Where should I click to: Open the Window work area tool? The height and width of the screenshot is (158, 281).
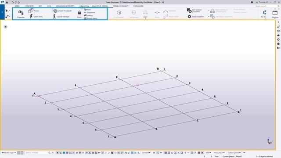tap(275, 14)
